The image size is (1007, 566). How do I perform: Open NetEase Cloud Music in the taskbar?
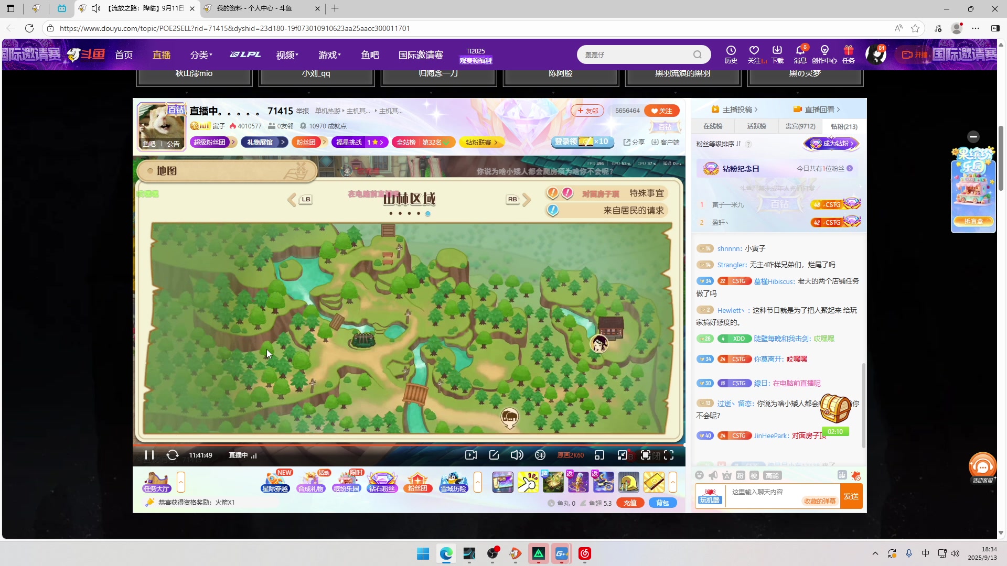pos(585,553)
